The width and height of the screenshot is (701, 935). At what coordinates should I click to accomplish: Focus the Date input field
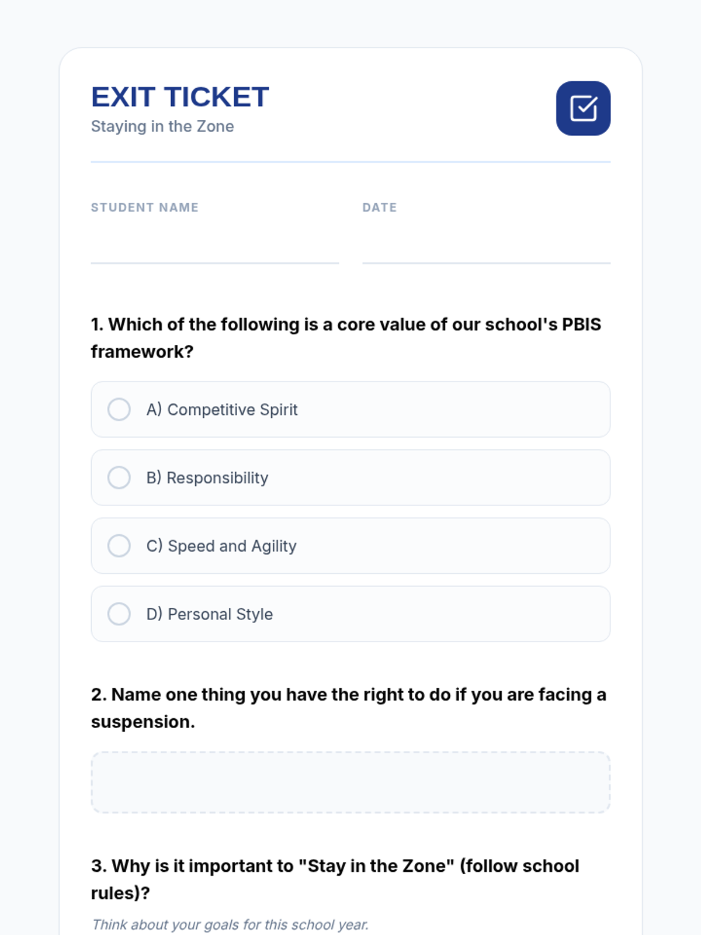[486, 248]
